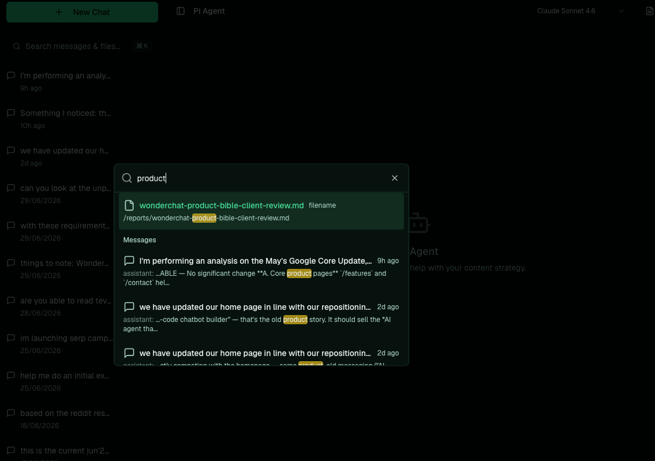Screen dimensions: 655x461
Task: Open the Claude Sonnet 4.6 model dropdown
Action: point(581,12)
